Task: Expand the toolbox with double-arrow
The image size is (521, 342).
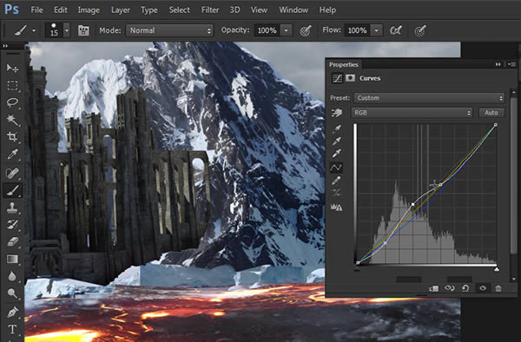Action: [5, 46]
